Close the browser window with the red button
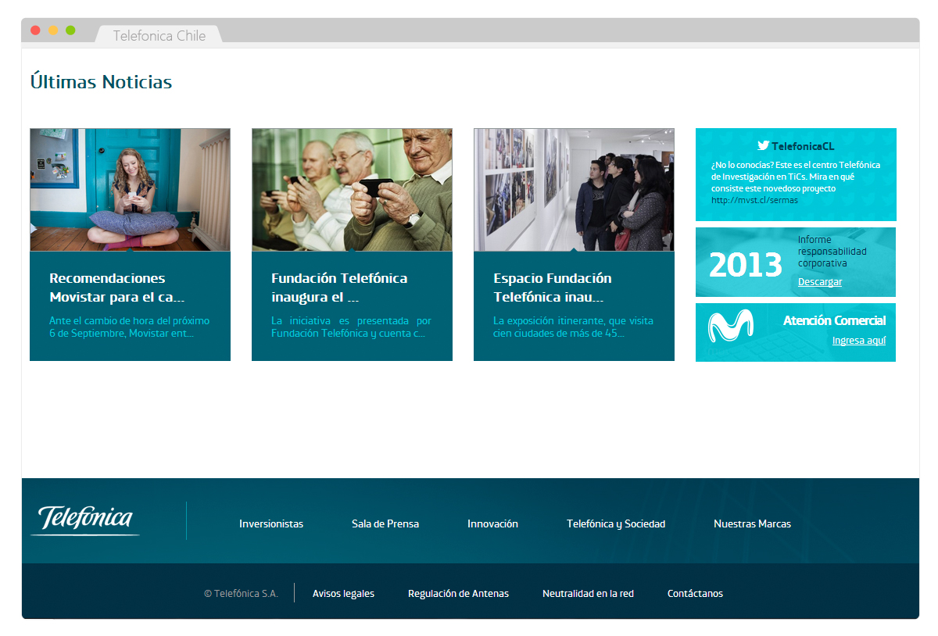 pyautogui.click(x=35, y=30)
